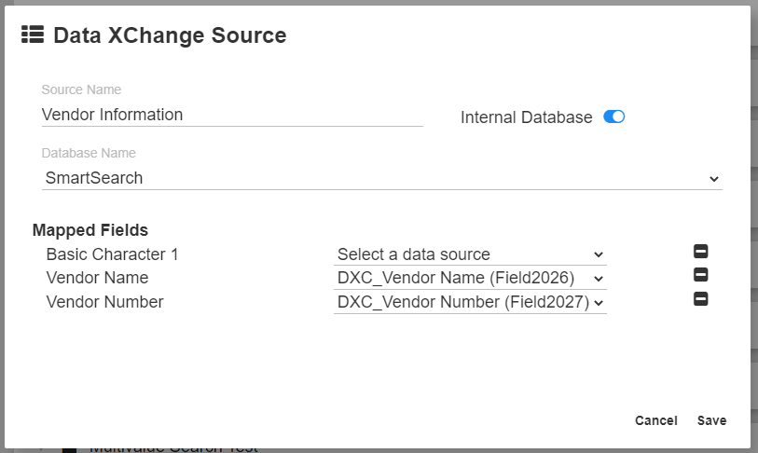Viewport: 758px width, 453px height.
Task: Open the Database Name SmartSearch dropdown
Action: (381, 178)
